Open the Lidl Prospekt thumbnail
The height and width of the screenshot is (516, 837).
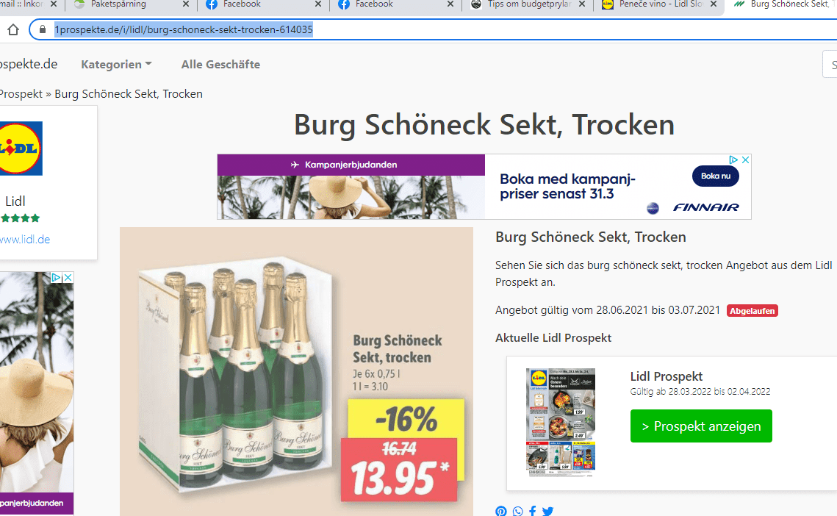tap(560, 422)
